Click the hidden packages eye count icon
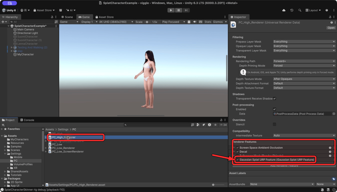 [223, 125]
